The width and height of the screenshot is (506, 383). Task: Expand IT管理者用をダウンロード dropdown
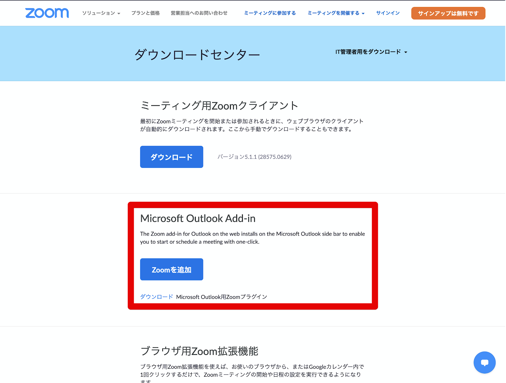coord(371,52)
